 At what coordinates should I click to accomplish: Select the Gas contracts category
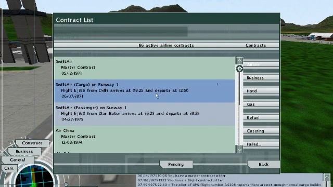[261, 104]
